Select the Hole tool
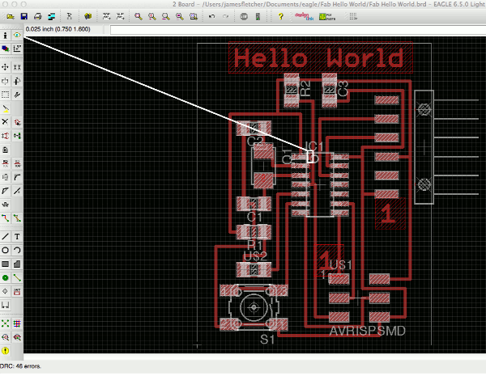This screenshot has height=376, width=486. 5,292
